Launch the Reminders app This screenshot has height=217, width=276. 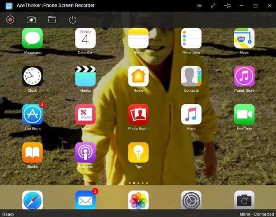pyautogui.click(x=191, y=38)
